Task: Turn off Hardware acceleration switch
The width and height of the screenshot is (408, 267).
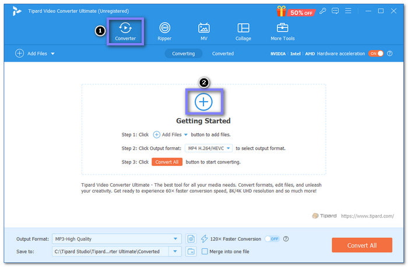Action: [376, 54]
